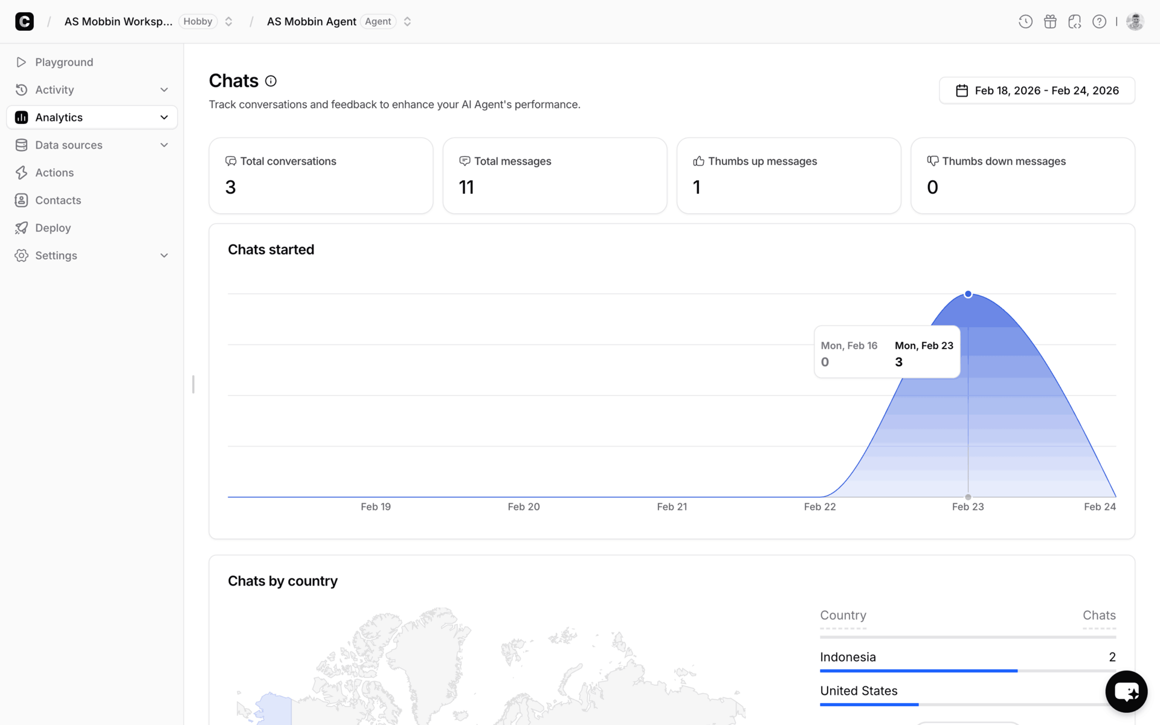Click the Feb 20 axis label
Screen dimensions: 1160x725
click(x=524, y=507)
